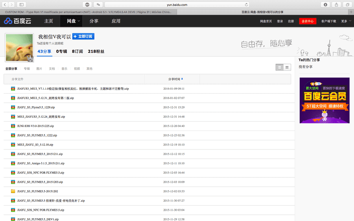Add a new tab with the plus button
This screenshot has width=354, height=221.
pos(351,12)
